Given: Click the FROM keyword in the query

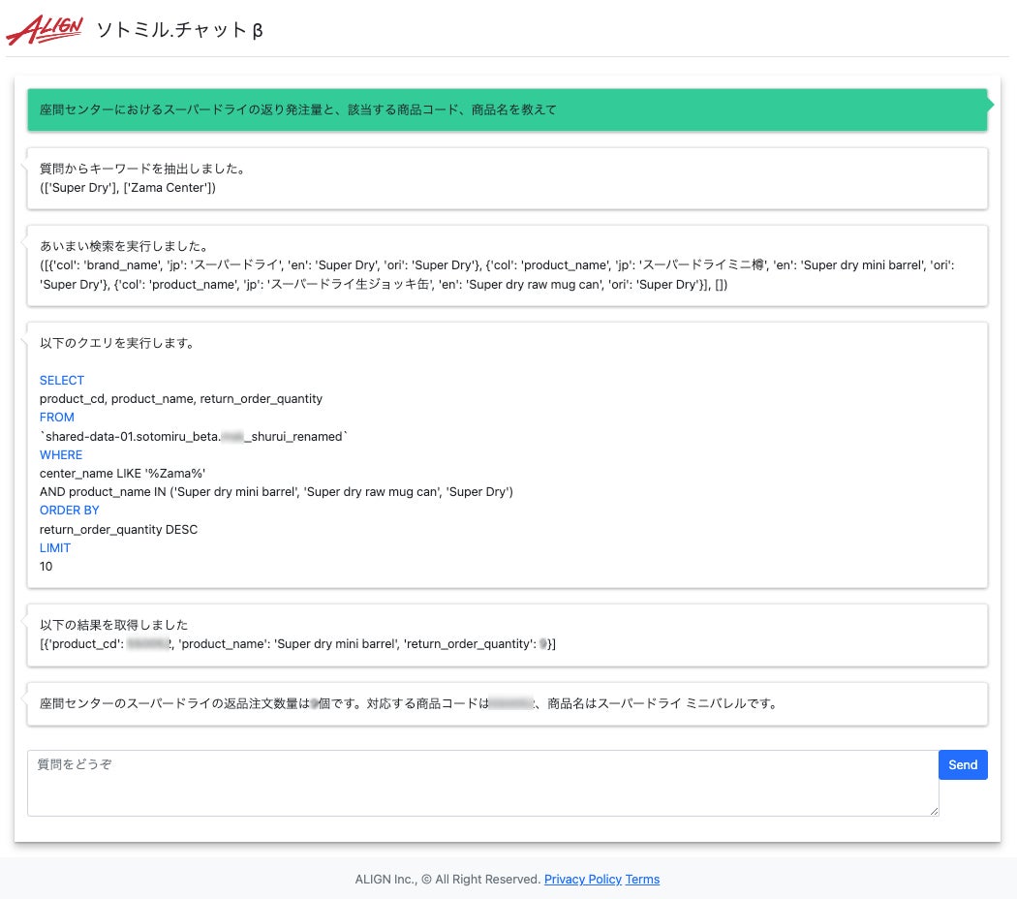Looking at the screenshot, I should pyautogui.click(x=57, y=418).
